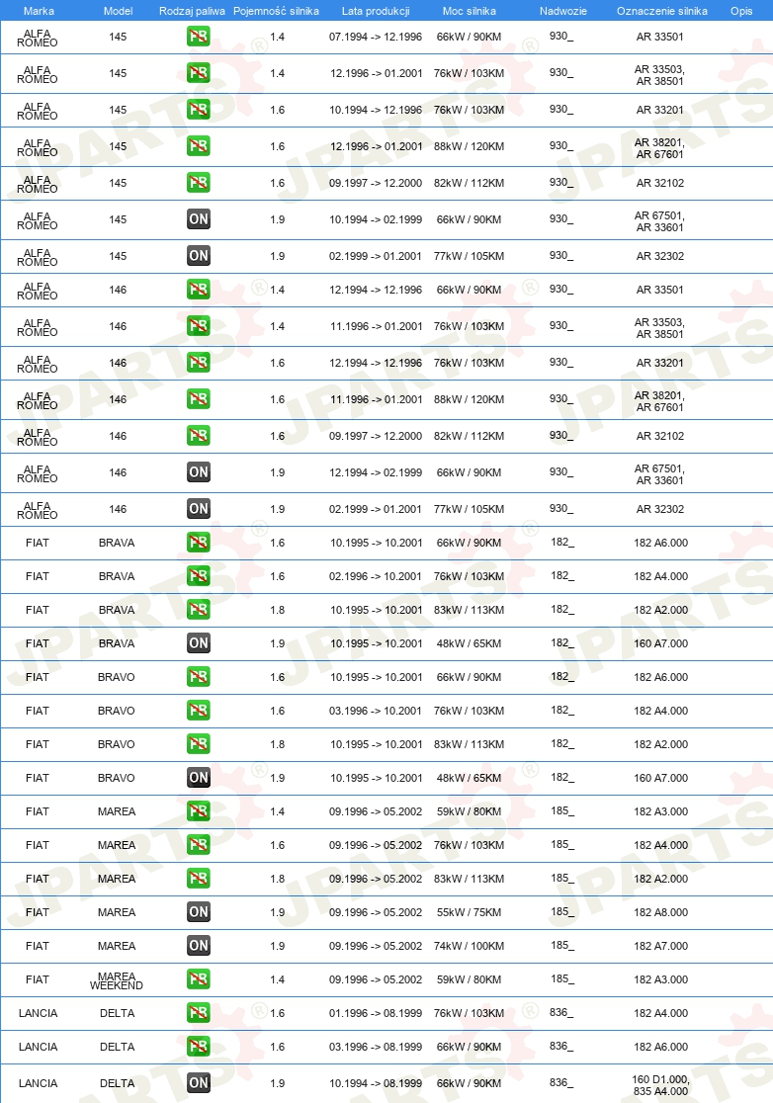Click petrol icon in Fiat Brava 66kW/90KM row
Image resolution: width=773 pixels, height=1103 pixels.
coord(199,543)
